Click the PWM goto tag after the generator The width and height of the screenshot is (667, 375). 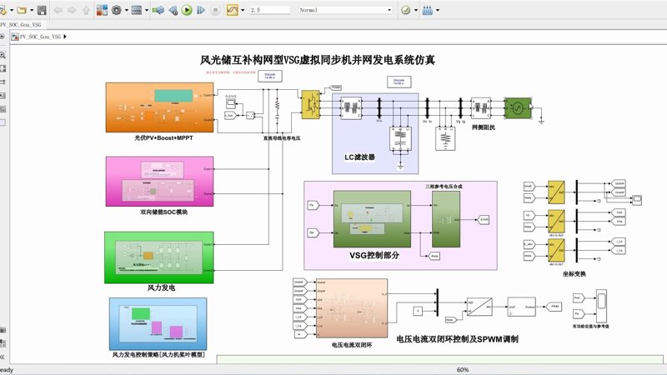[554, 307]
